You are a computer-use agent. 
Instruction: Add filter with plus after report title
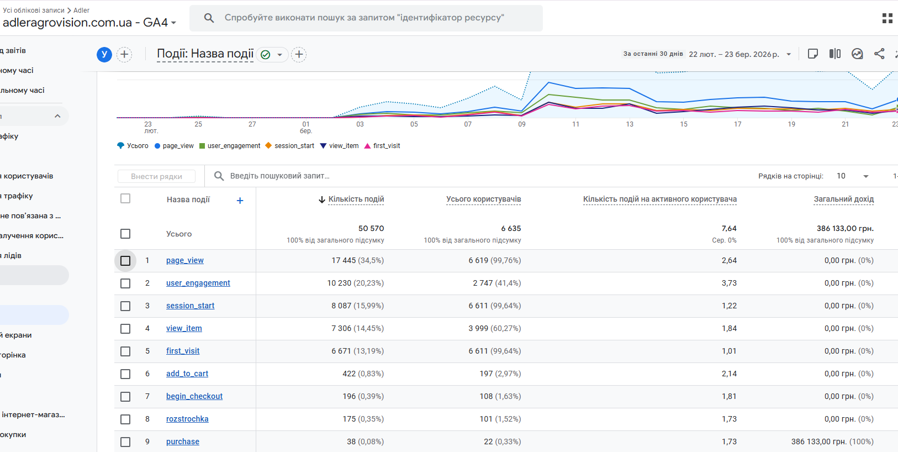(x=299, y=54)
